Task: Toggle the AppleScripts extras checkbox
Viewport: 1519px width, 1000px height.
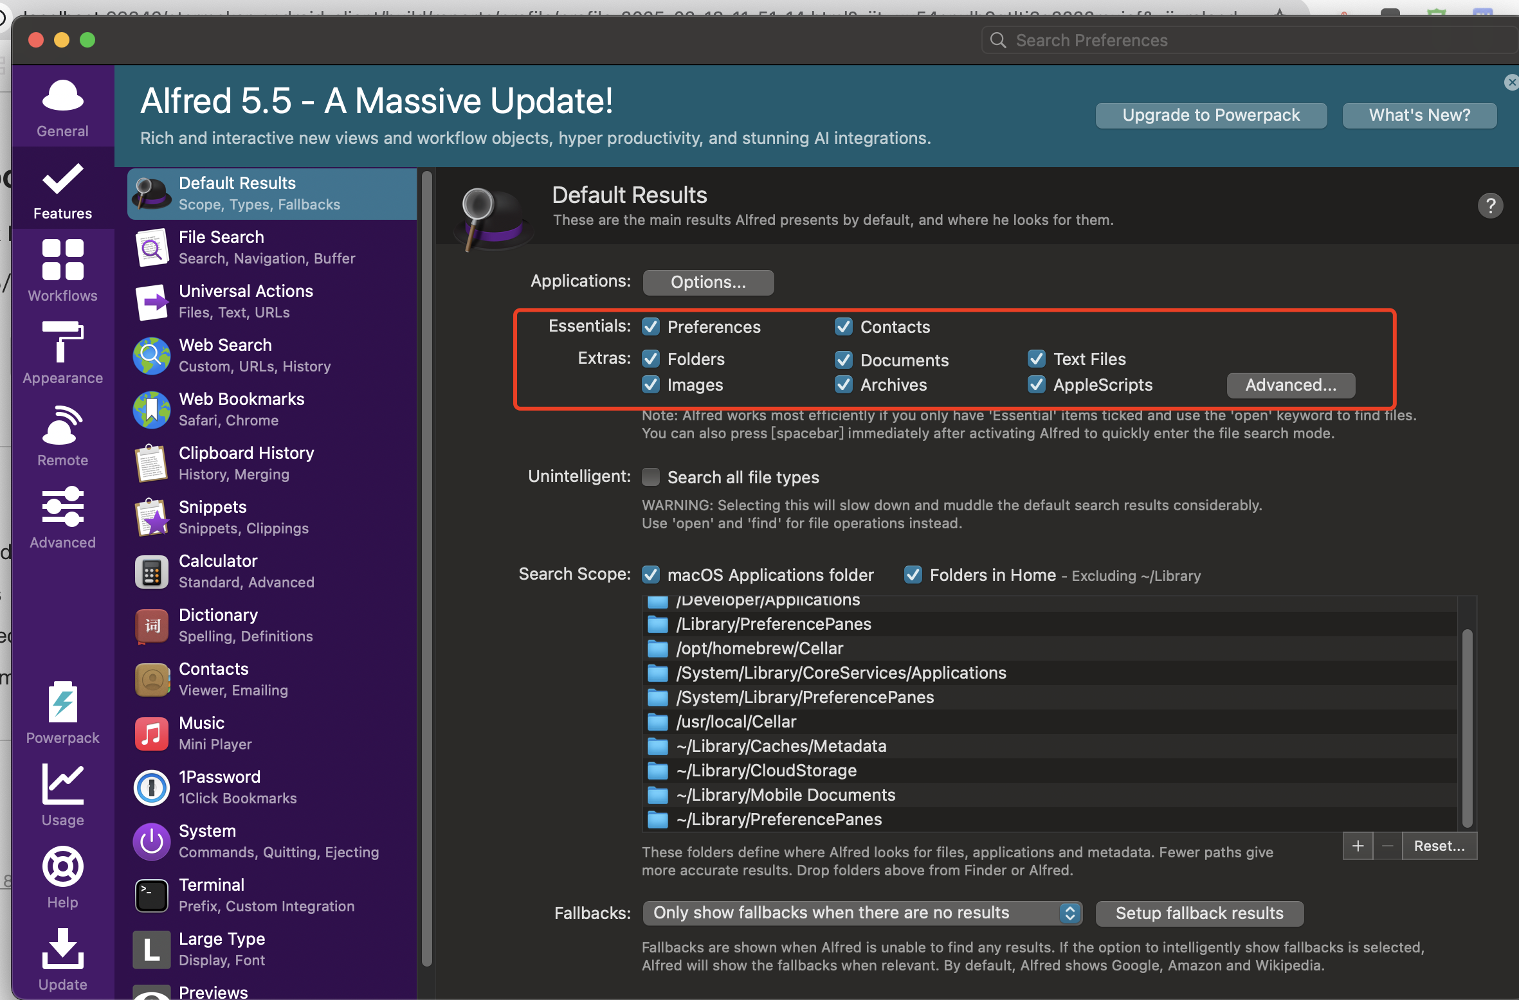Action: 1036,384
